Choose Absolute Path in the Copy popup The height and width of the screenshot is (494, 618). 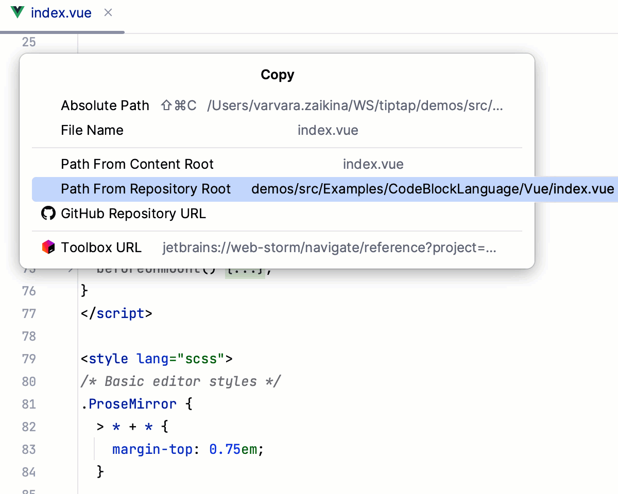[x=105, y=105]
